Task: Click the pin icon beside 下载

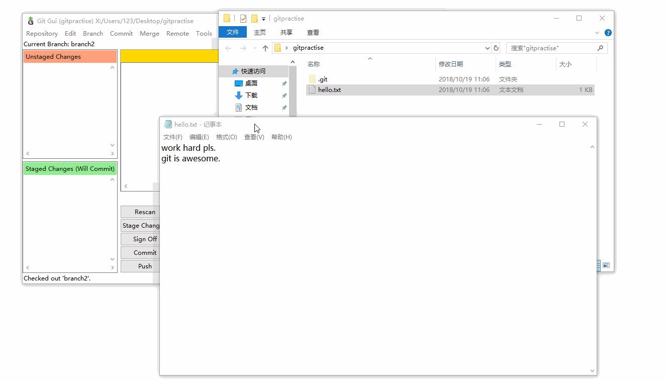Action: pos(284,96)
